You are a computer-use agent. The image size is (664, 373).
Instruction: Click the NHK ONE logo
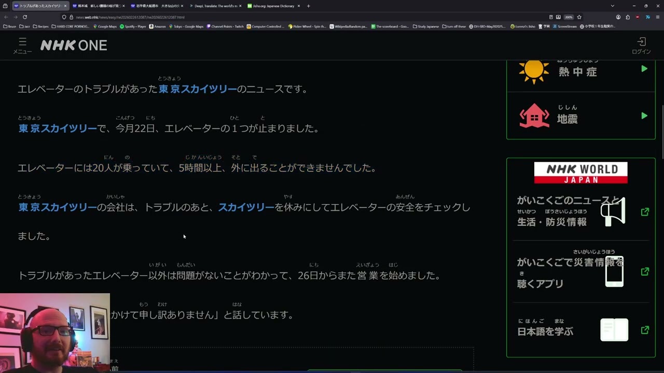tap(74, 46)
